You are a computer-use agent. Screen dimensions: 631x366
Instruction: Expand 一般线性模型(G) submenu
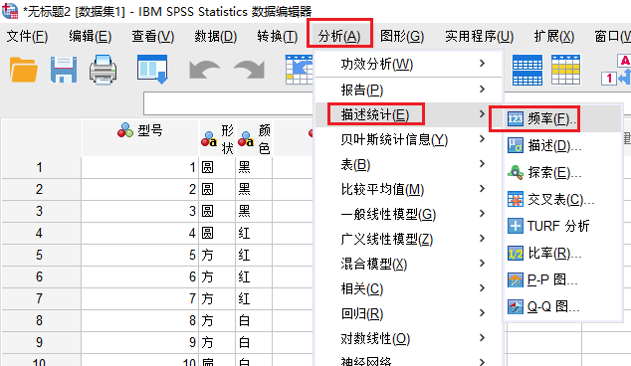coord(408,215)
